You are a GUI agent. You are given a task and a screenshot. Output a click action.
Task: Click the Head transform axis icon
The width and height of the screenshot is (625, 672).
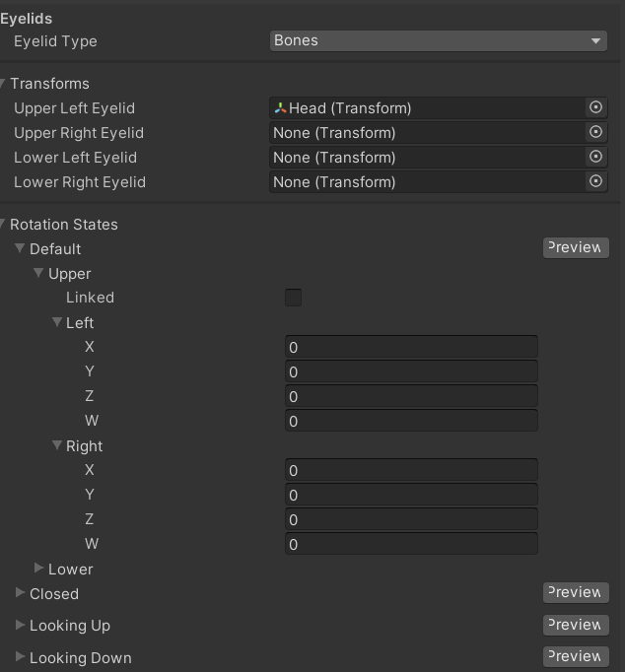(280, 108)
